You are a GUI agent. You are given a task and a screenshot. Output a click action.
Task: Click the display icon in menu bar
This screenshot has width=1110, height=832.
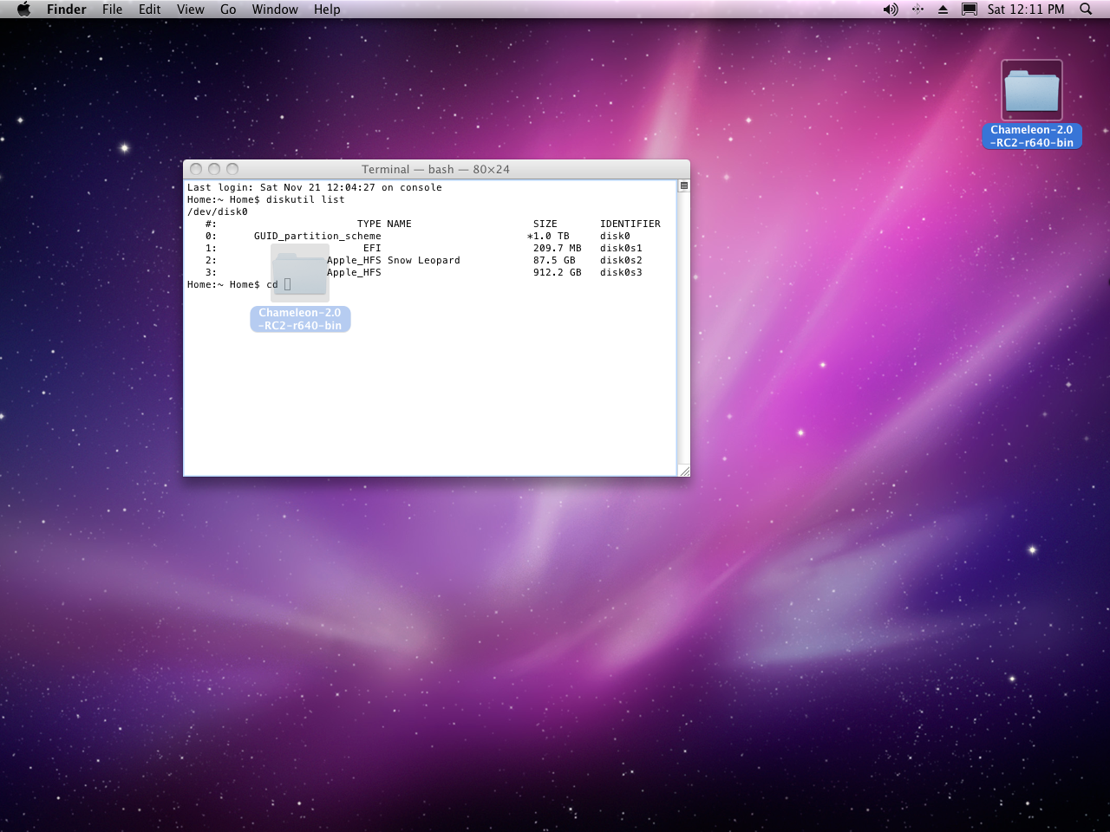pyautogui.click(x=970, y=9)
